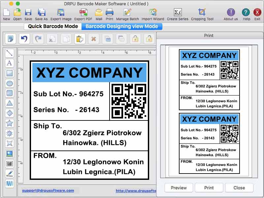Open the Create Series function
The height and width of the screenshot is (198, 264).
[178, 13]
